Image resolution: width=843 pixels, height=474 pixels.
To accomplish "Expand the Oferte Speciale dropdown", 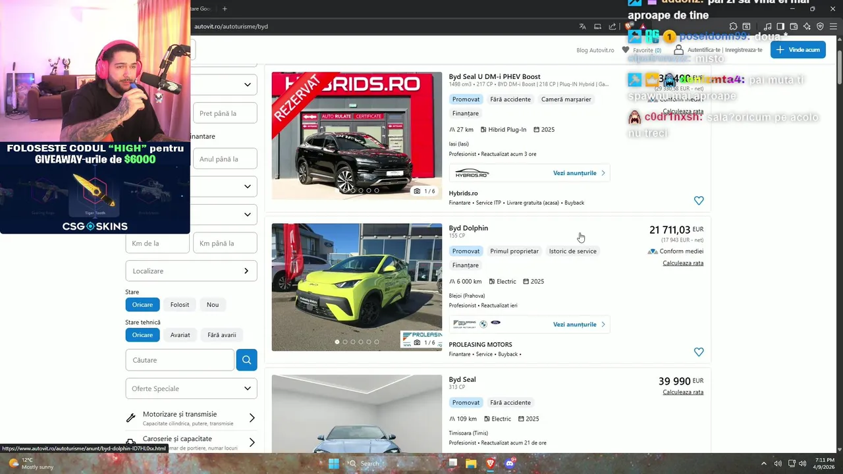I will click(191, 388).
